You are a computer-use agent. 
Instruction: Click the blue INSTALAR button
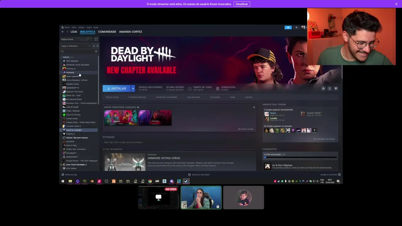(x=117, y=89)
